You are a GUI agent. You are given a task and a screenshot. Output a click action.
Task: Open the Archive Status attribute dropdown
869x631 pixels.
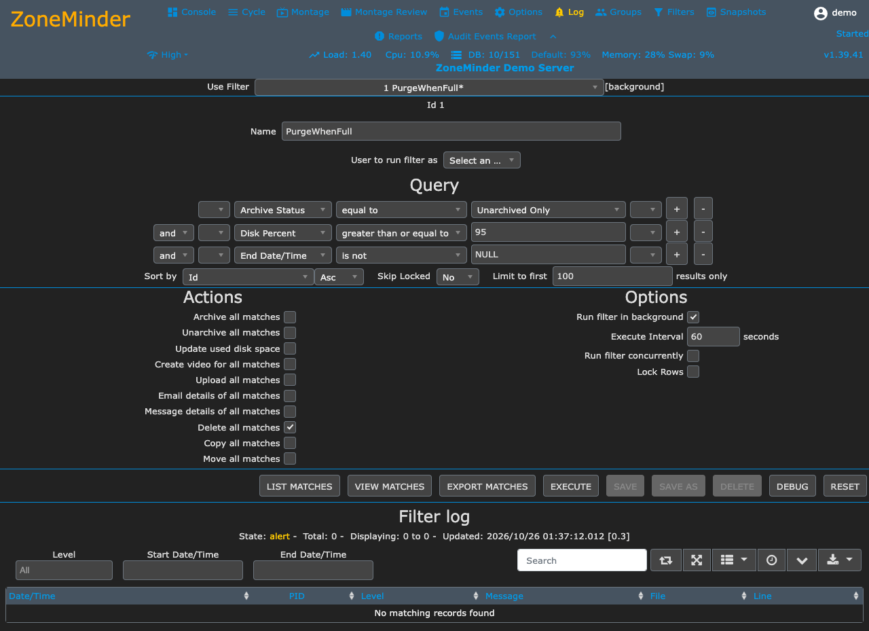(283, 210)
